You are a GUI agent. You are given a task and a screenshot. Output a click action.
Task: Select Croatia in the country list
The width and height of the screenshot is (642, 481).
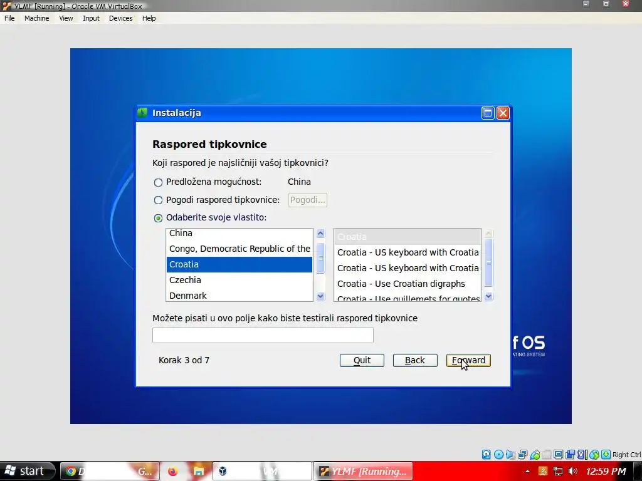(239, 264)
